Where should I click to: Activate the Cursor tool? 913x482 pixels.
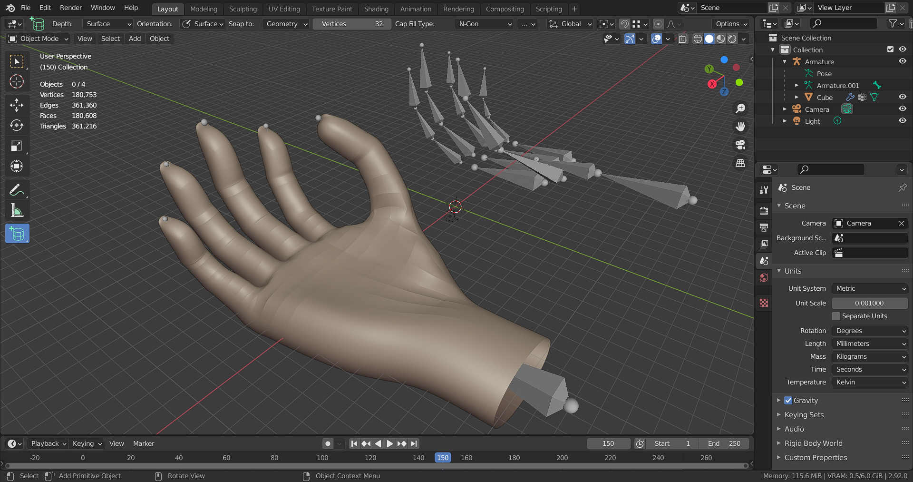tap(17, 82)
